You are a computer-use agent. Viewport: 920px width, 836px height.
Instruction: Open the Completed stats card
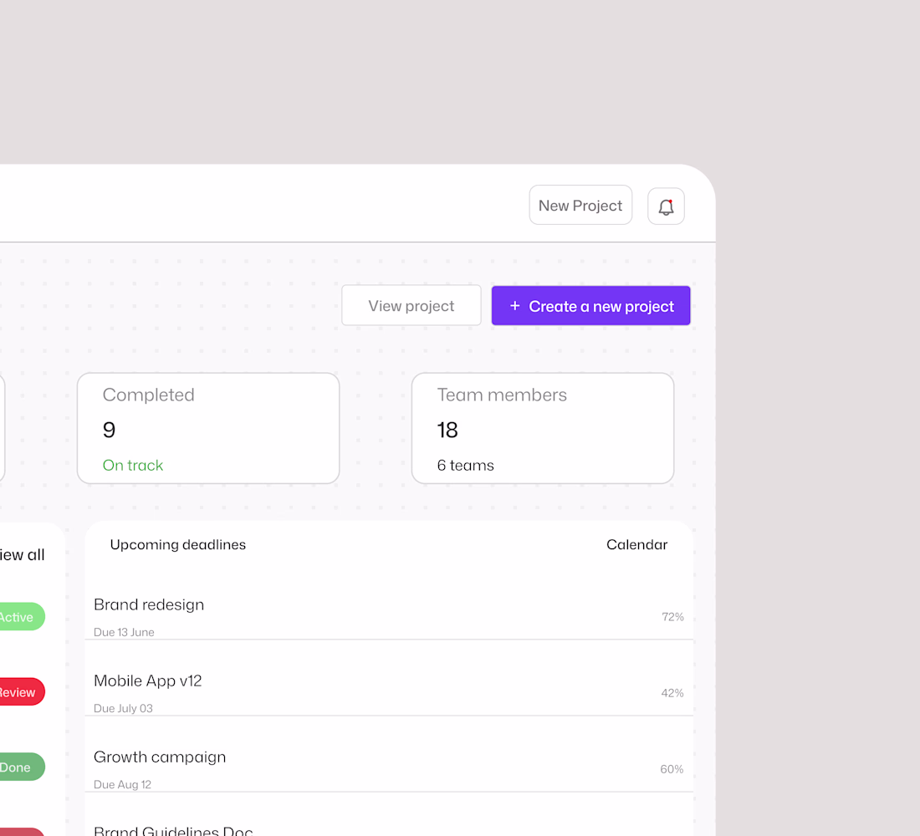(x=208, y=428)
